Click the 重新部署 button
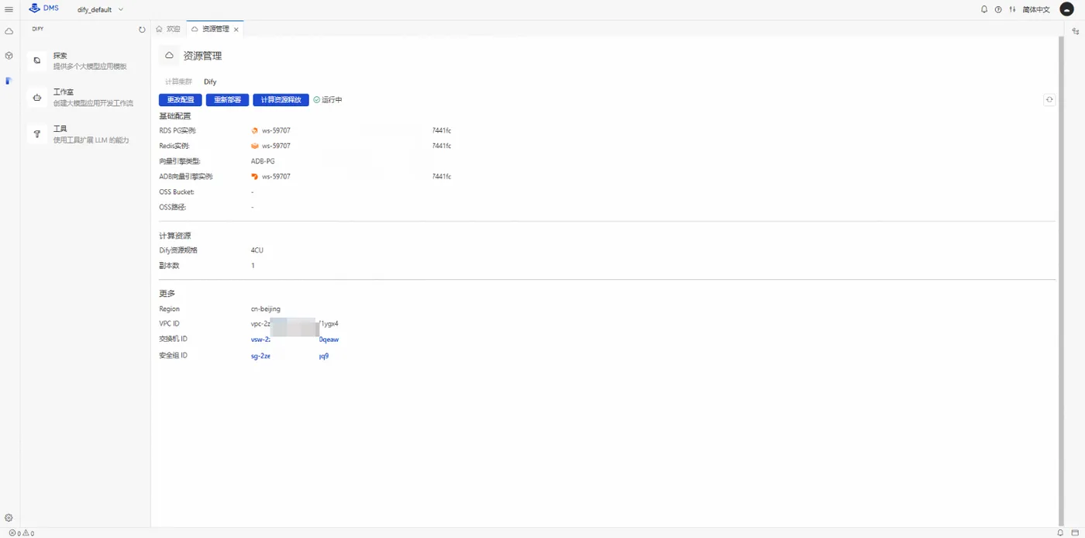 [x=228, y=100]
